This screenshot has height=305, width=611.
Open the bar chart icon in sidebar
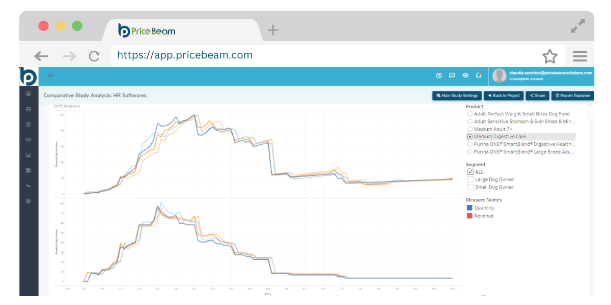coord(29,155)
